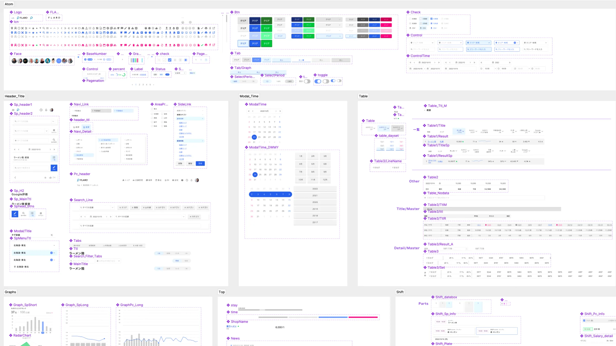Viewport: 616px width, 346px height.
Task: Click double-left arrow in ModalTime calendar header
Action: (x=248, y=111)
